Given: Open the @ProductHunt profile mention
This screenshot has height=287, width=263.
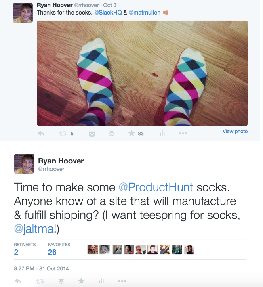Looking at the screenshot, I should pyautogui.click(x=156, y=187).
